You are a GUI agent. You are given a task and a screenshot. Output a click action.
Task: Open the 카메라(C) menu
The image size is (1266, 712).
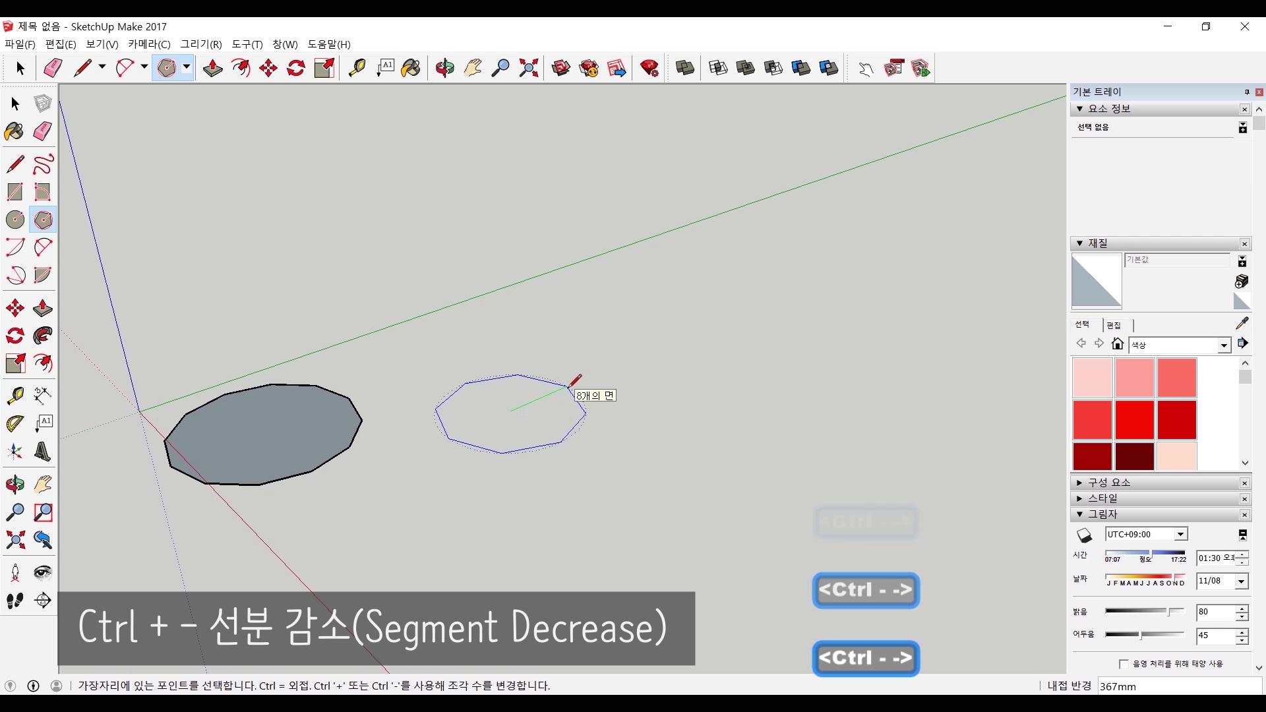[149, 44]
